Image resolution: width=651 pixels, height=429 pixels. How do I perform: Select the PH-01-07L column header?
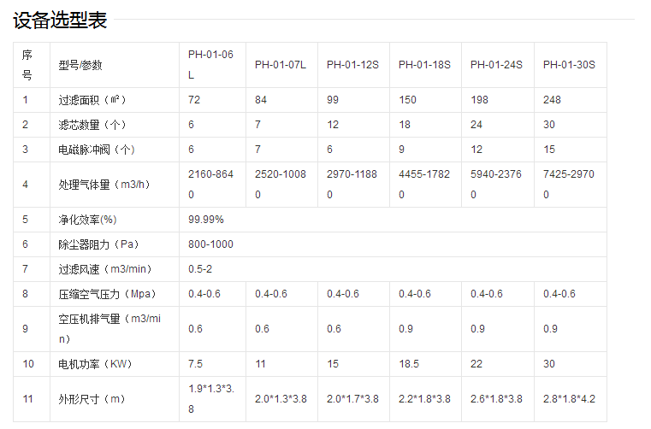pos(280,65)
